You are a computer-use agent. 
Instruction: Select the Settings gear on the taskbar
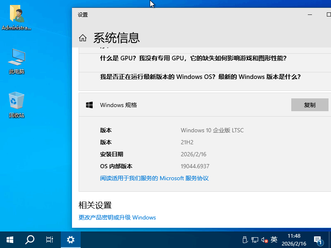[x=70, y=239]
